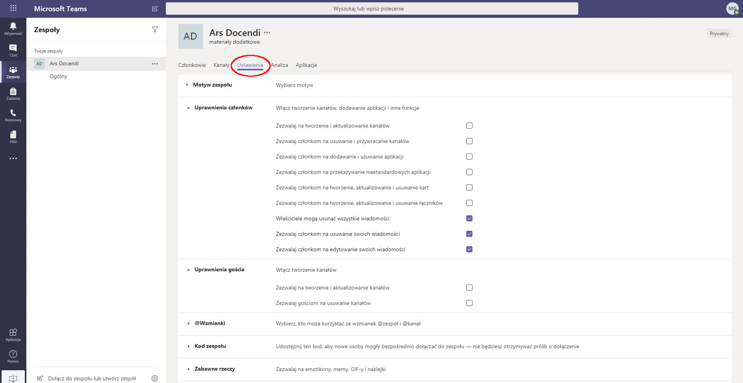
Task: Expand the Kod zespołu section
Action: pos(188,346)
